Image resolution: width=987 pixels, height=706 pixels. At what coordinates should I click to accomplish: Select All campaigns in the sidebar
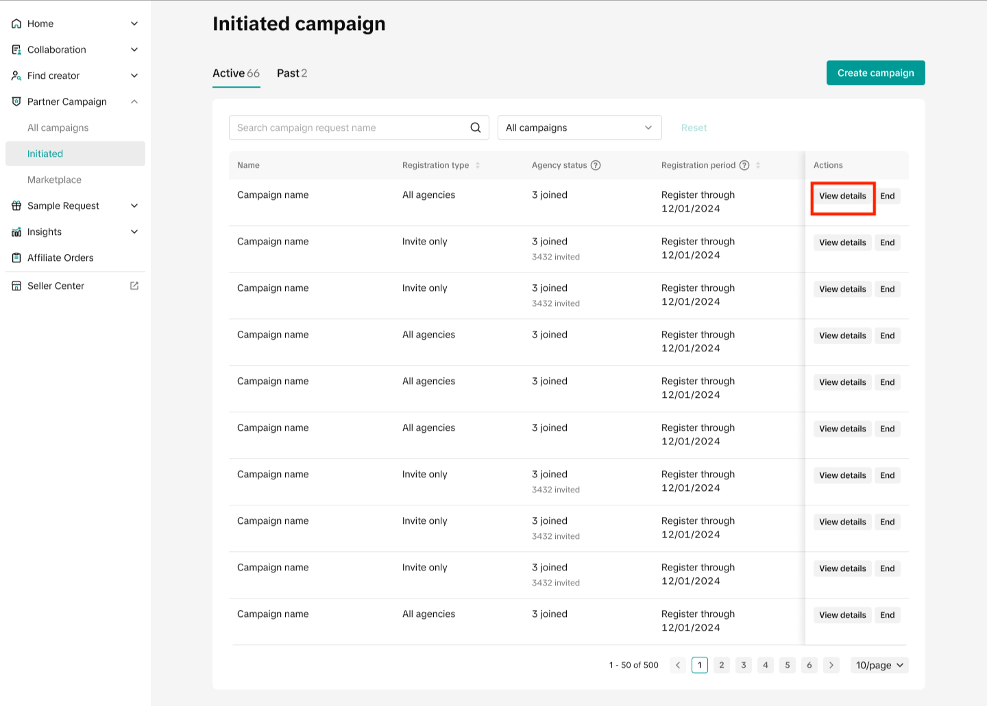[x=58, y=127]
